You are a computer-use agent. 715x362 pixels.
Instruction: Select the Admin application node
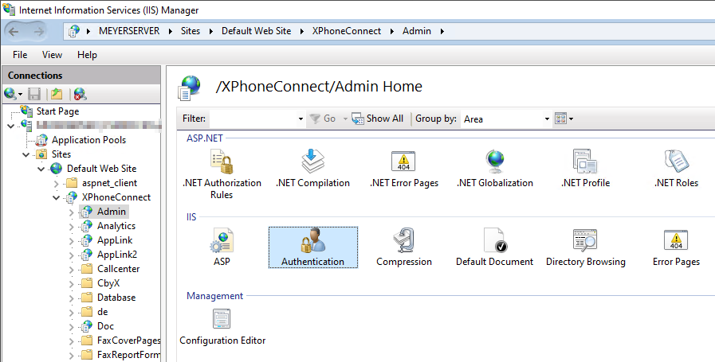[112, 212]
